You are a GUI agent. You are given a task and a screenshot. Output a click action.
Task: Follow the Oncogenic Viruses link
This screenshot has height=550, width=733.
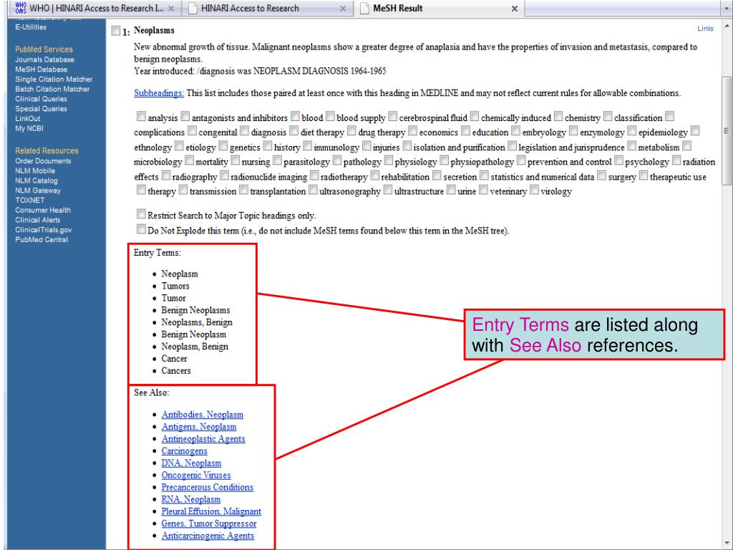(x=196, y=476)
